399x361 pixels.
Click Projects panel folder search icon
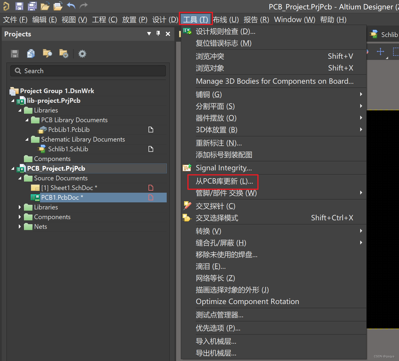47,53
